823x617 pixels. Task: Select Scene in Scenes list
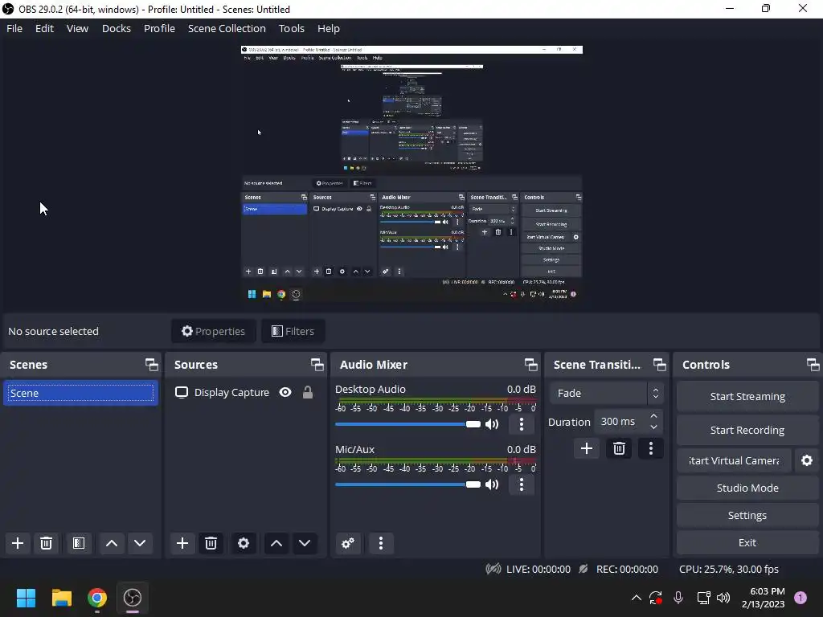click(80, 393)
